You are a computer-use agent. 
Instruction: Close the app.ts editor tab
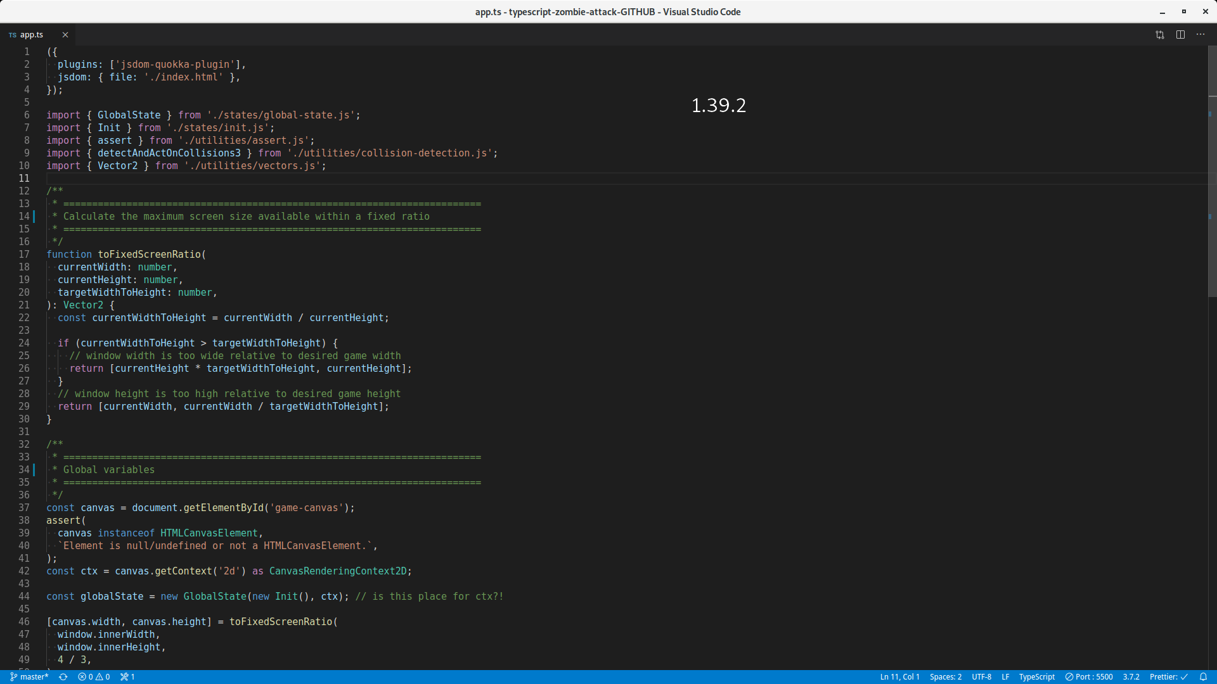(x=65, y=35)
